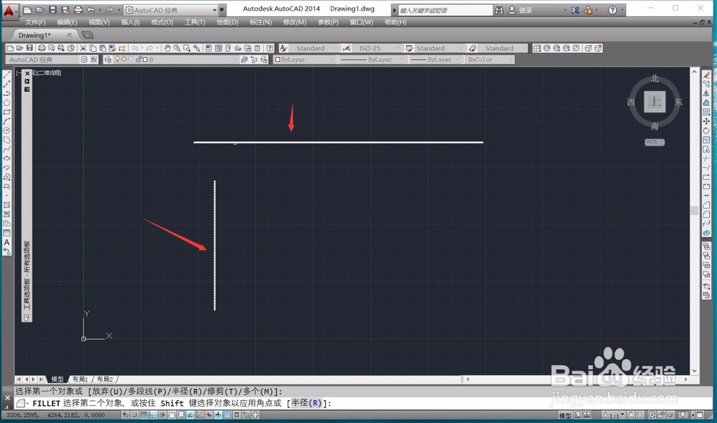Open the Table Style icon

pos(409,48)
